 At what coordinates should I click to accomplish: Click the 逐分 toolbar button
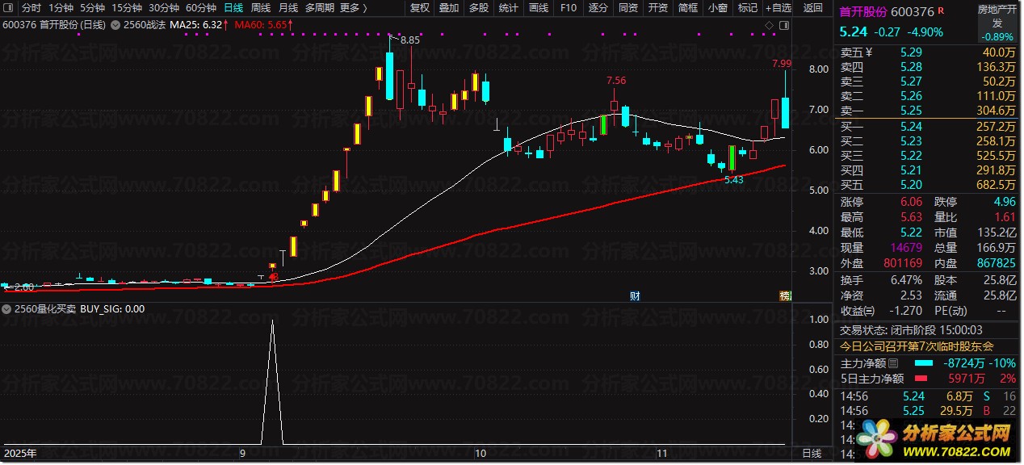tap(598, 8)
